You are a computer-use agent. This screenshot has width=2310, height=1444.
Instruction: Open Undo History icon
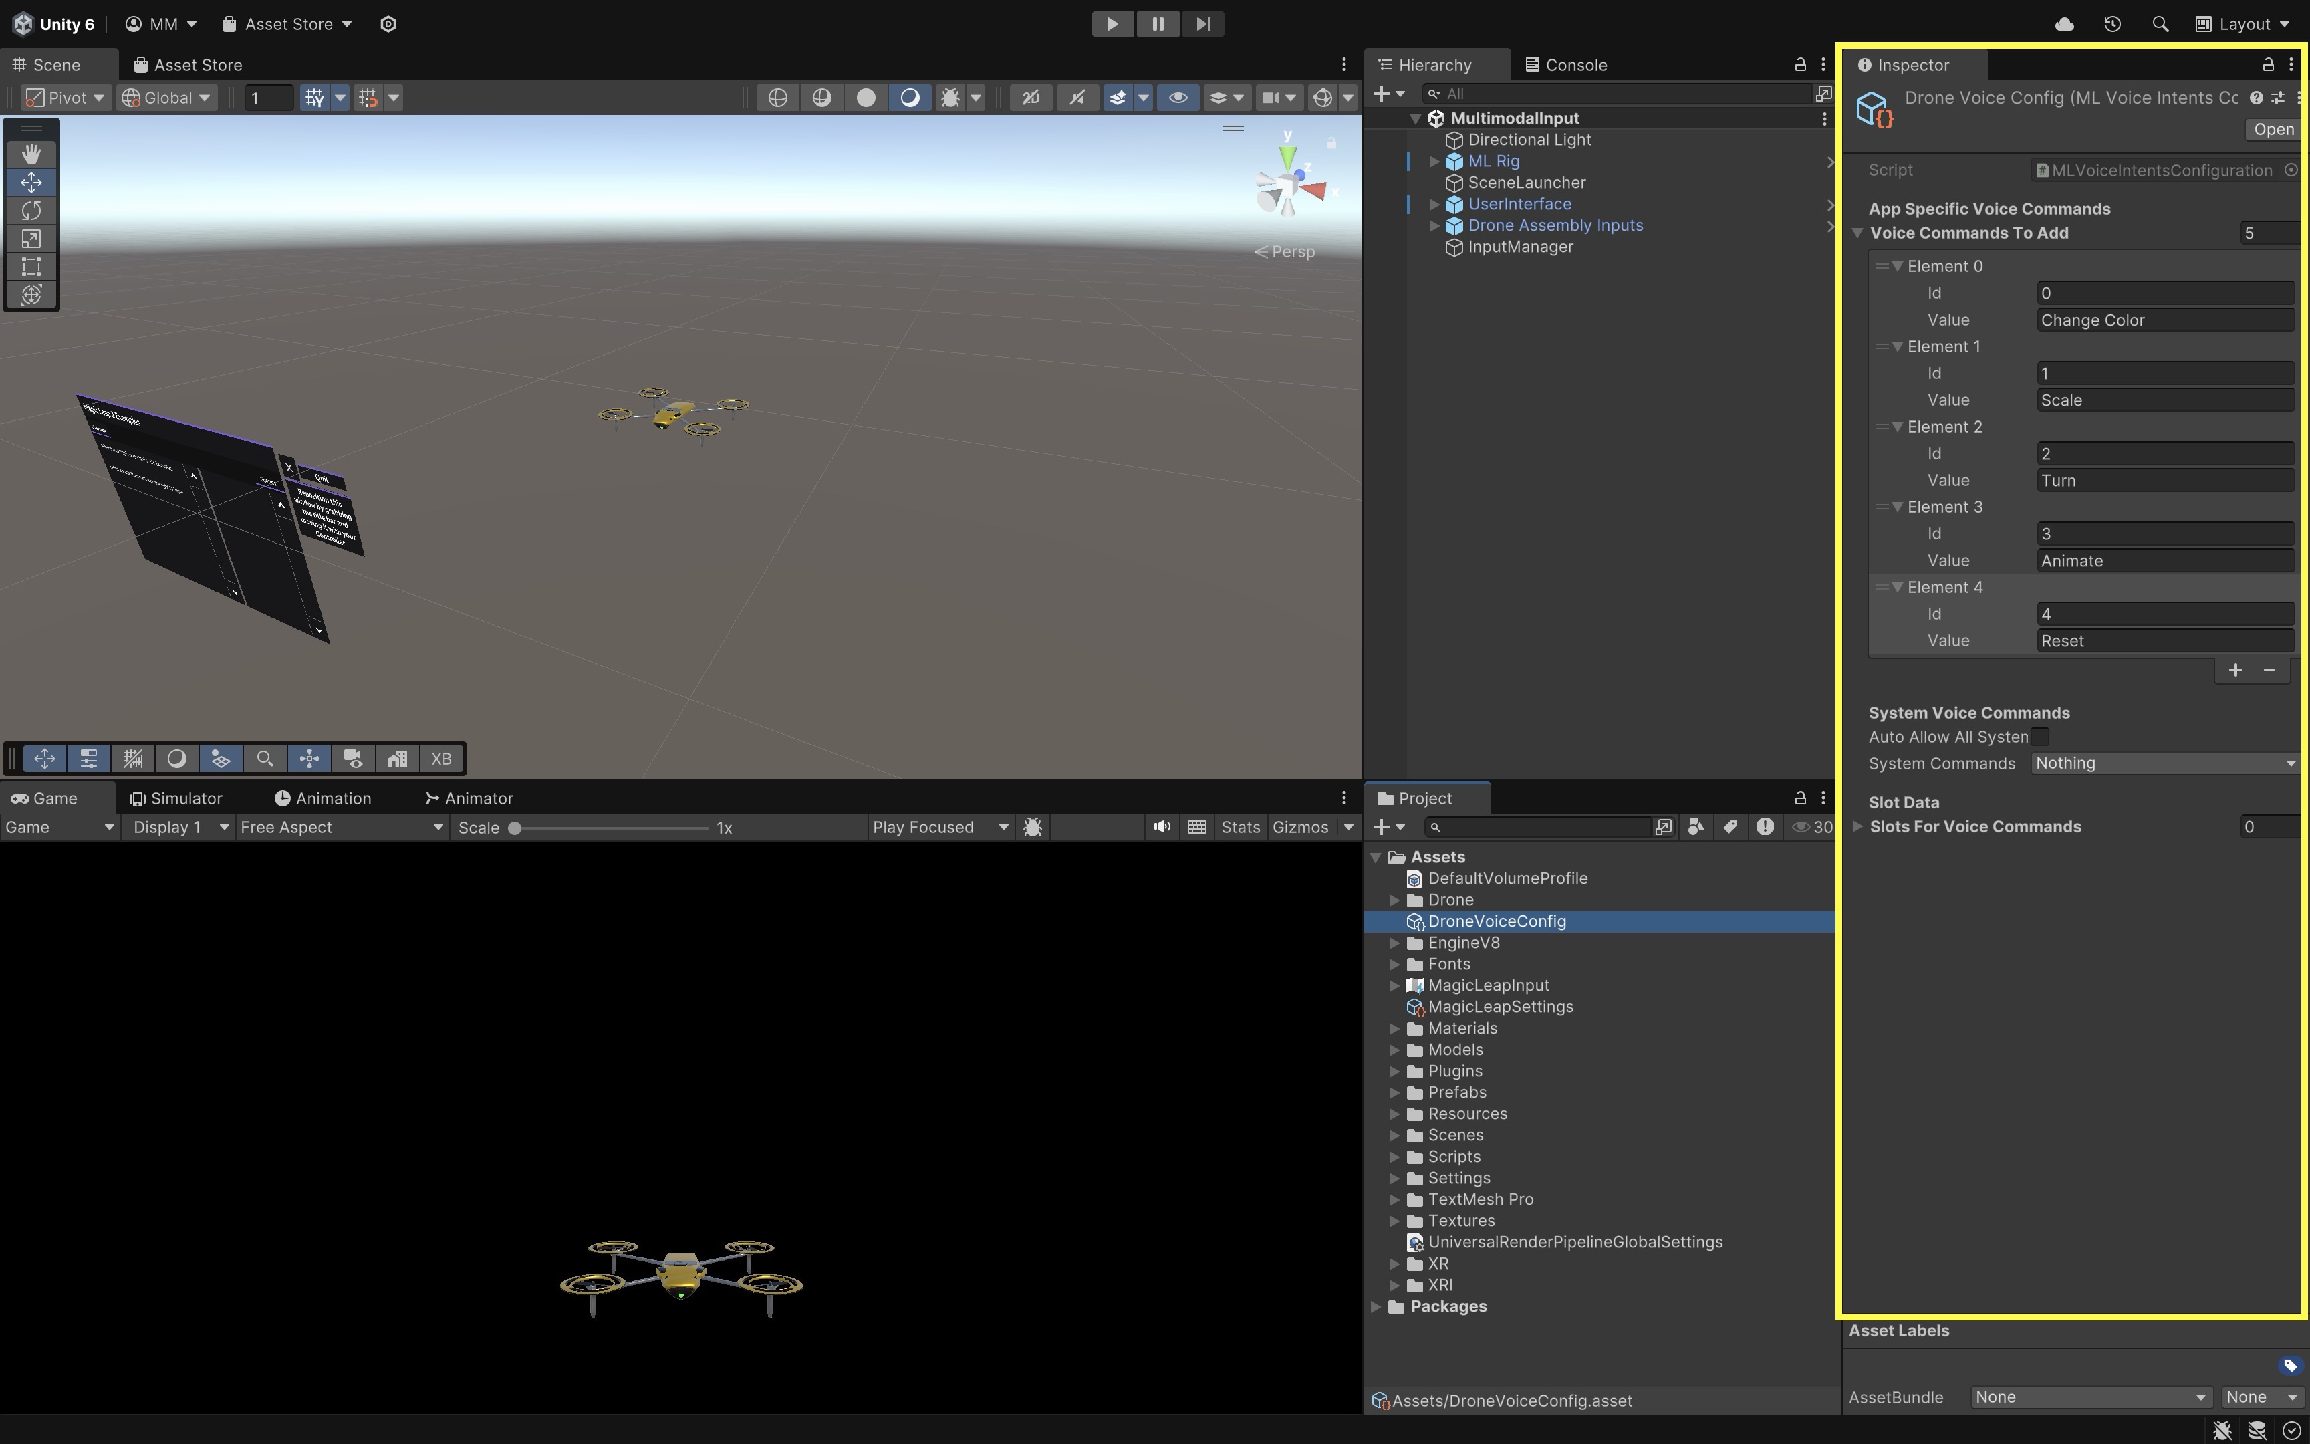pos(2112,24)
